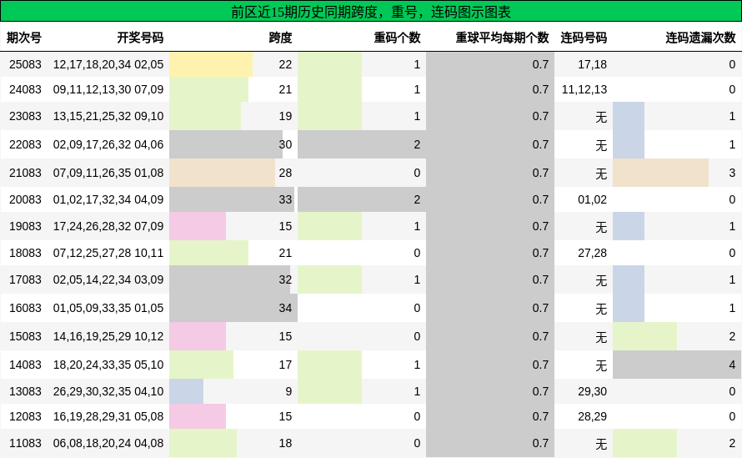Click period number 20083
The height and width of the screenshot is (458, 742).
[x=25, y=199]
